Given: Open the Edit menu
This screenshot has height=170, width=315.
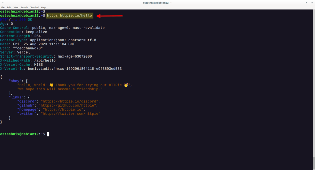Looking at the screenshot, I should click(x=9, y=7).
